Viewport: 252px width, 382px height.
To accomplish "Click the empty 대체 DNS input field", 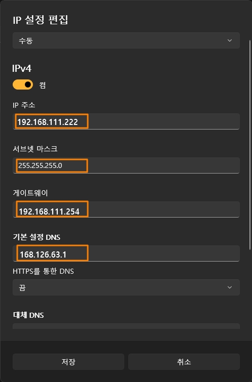I will [x=126, y=326].
